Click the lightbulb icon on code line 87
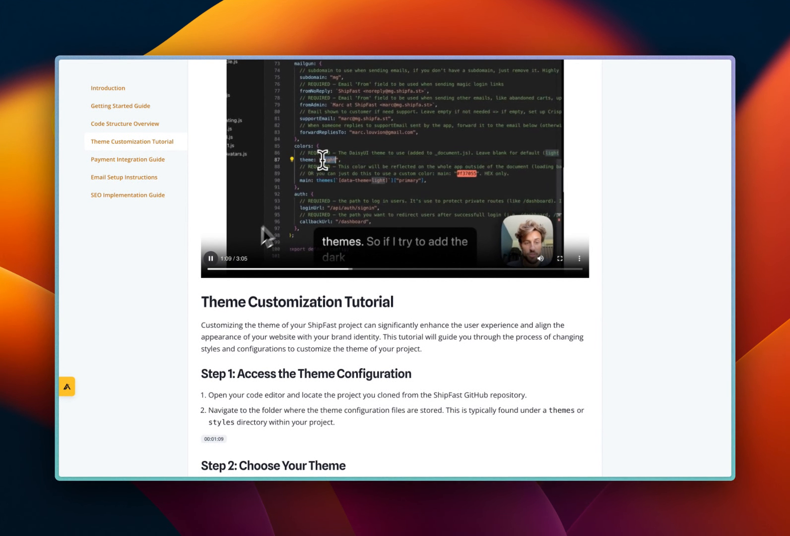Viewport: 790px width, 536px height. point(292,160)
